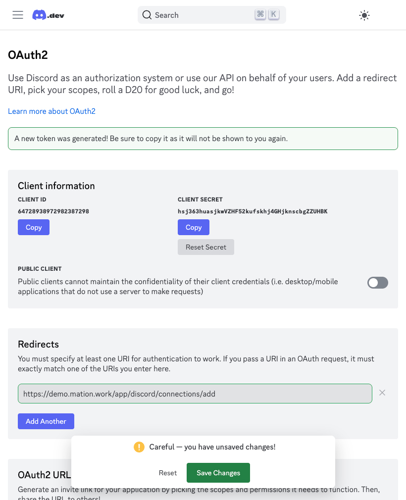406x500 pixels.
Task: Click the magnifier search icon
Action: point(147,15)
